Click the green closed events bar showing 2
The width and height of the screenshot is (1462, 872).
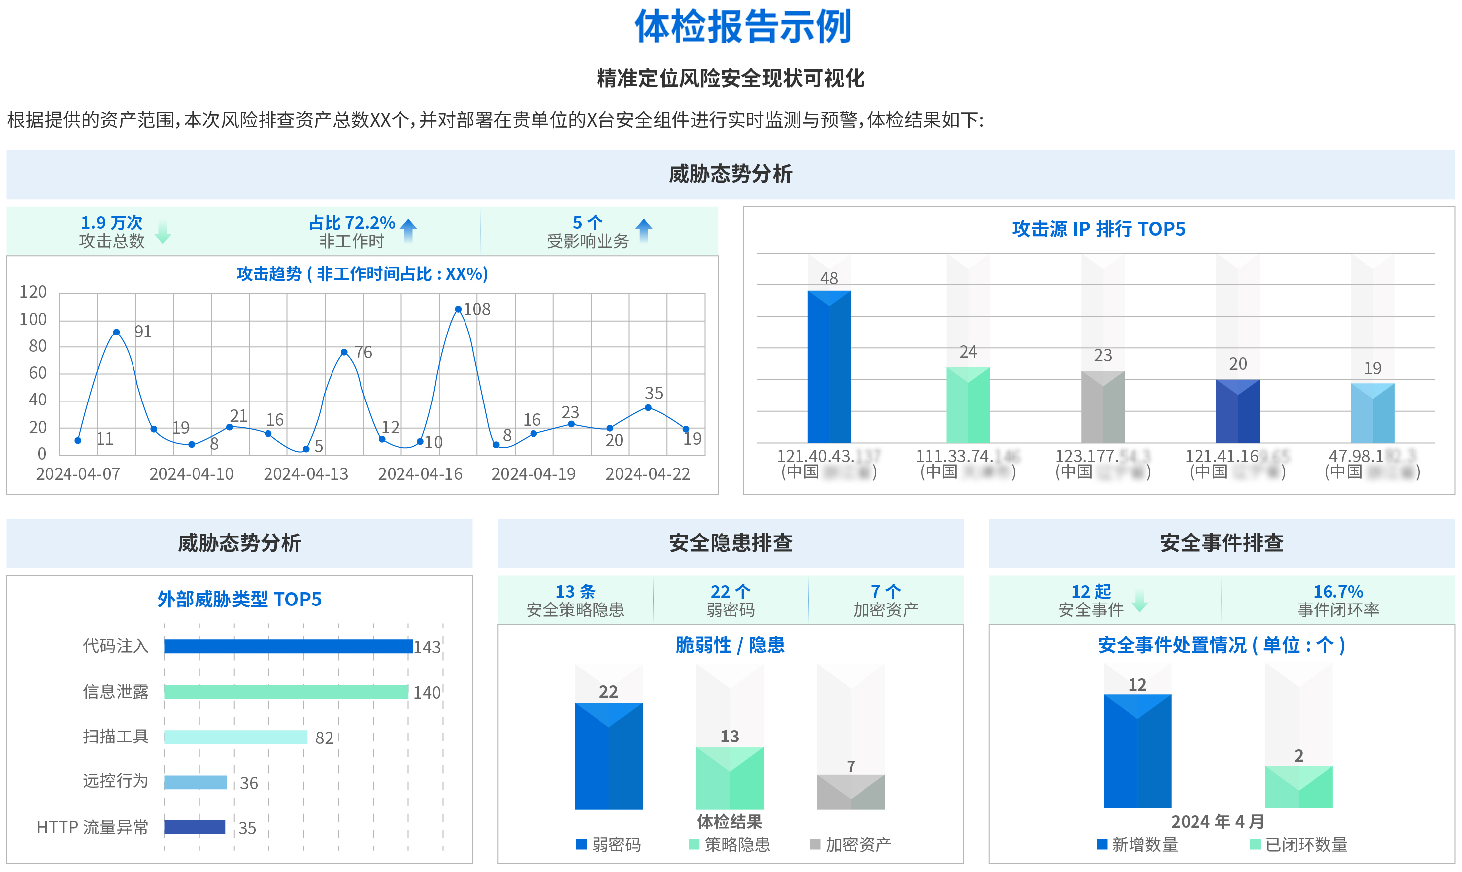coord(1299,788)
